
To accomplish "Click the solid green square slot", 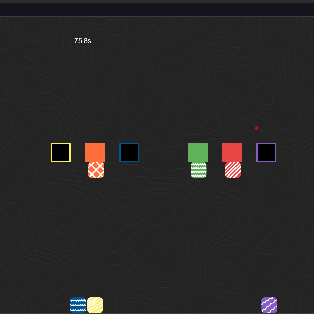I will tap(198, 153).
